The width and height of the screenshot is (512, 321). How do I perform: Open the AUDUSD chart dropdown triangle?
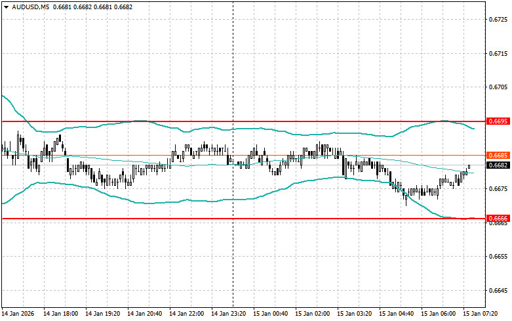tap(6, 7)
